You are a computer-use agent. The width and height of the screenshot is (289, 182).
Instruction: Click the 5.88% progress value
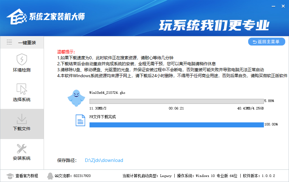coord(269,101)
